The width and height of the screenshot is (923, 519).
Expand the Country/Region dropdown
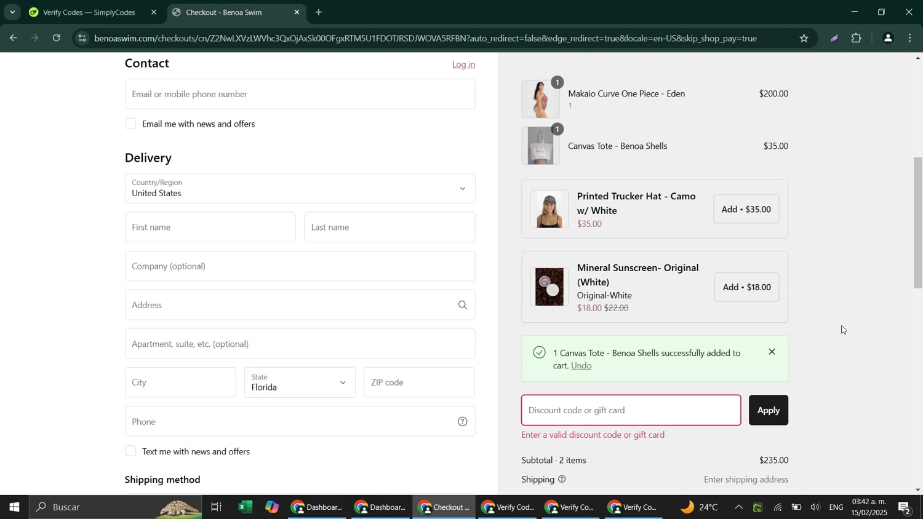pyautogui.click(x=300, y=188)
